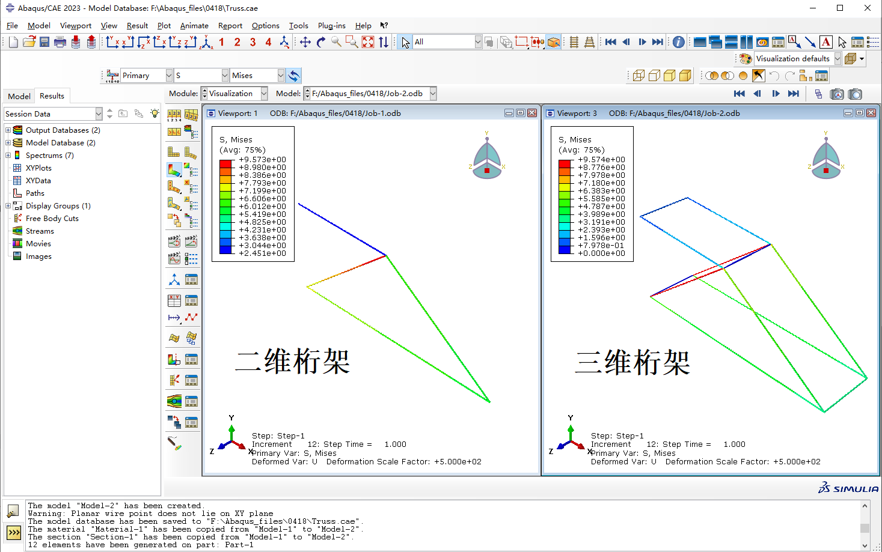Click the Create XY Data icon
882x552 pixels.
(x=174, y=300)
